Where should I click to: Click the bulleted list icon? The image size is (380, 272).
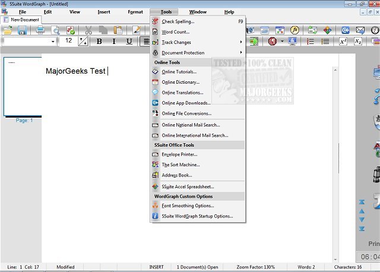pyautogui.click(x=325, y=42)
